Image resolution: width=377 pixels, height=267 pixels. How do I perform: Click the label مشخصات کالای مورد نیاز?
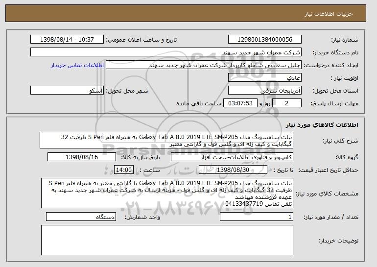[x=327, y=194]
